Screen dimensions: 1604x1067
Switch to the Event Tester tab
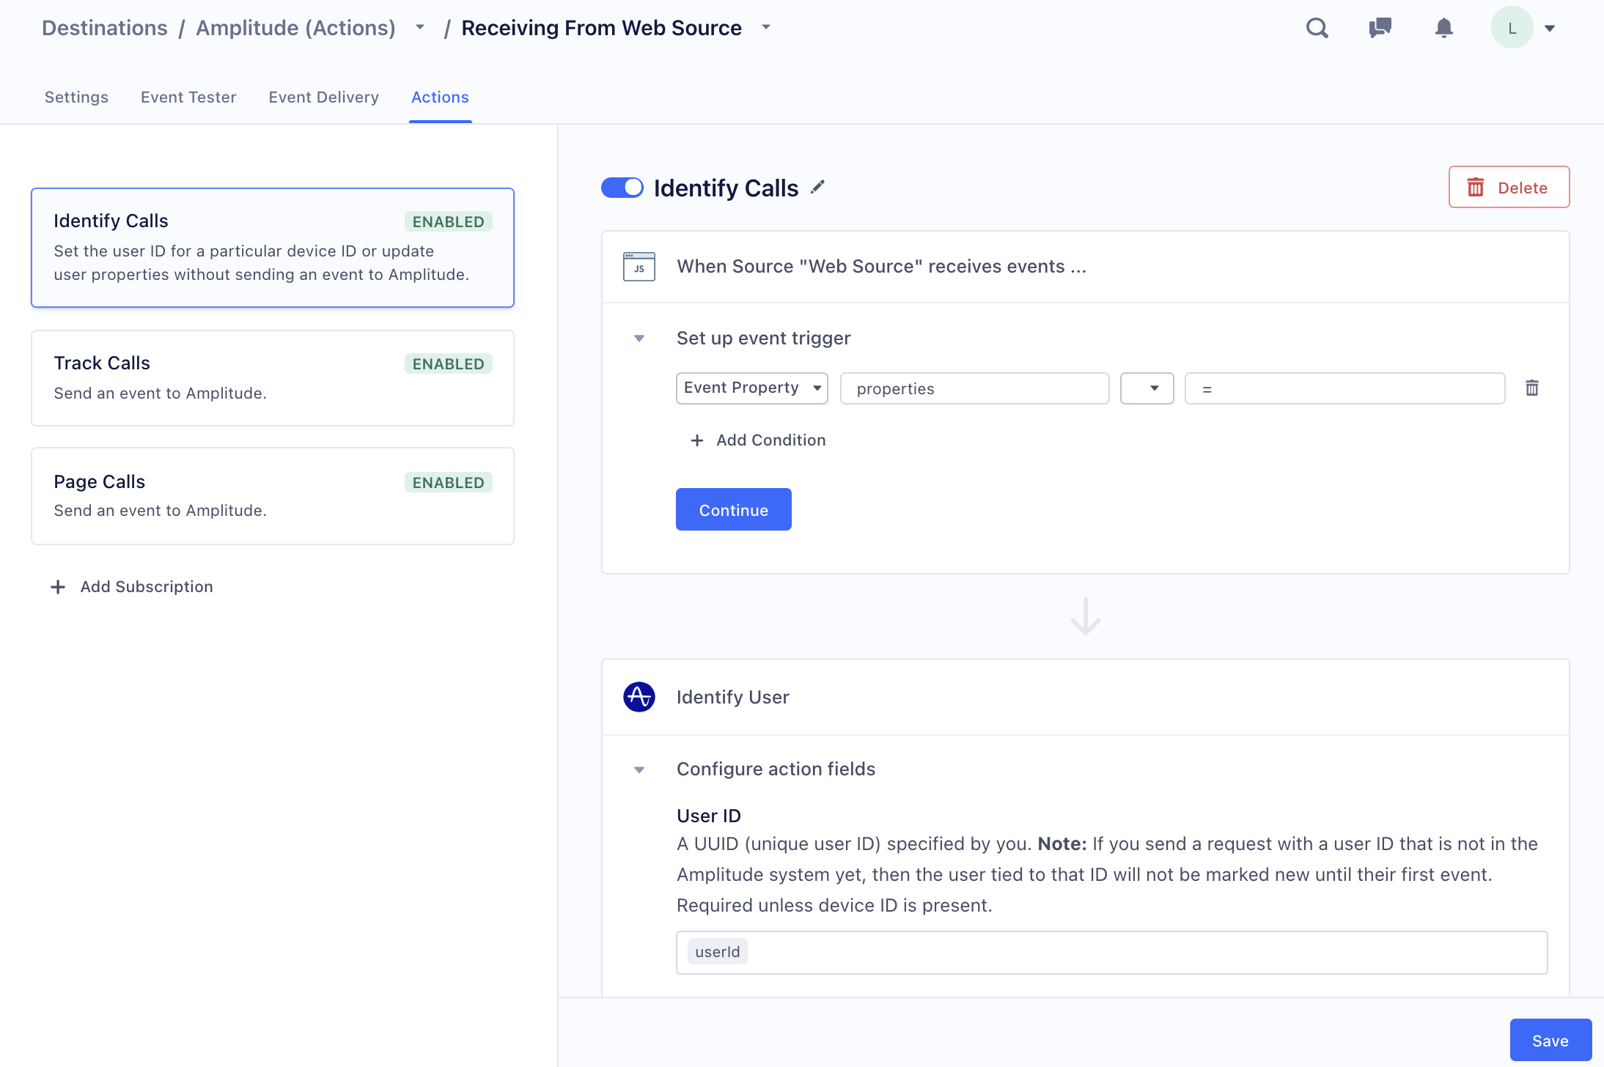point(188,97)
